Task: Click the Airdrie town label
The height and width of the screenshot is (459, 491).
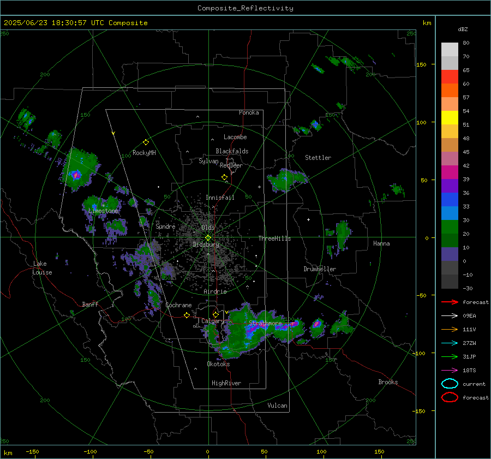Action: point(215,291)
